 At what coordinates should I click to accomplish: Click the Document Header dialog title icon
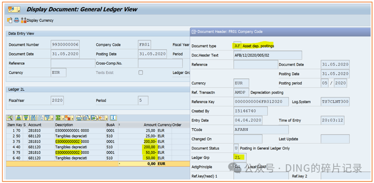194,31
